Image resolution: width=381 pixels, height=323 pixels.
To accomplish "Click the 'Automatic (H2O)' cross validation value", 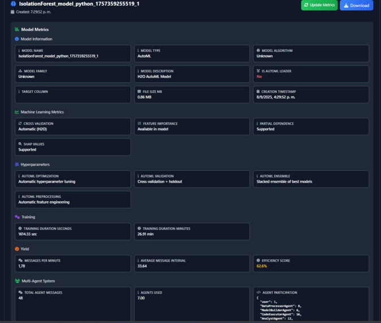I will click(x=33, y=129).
